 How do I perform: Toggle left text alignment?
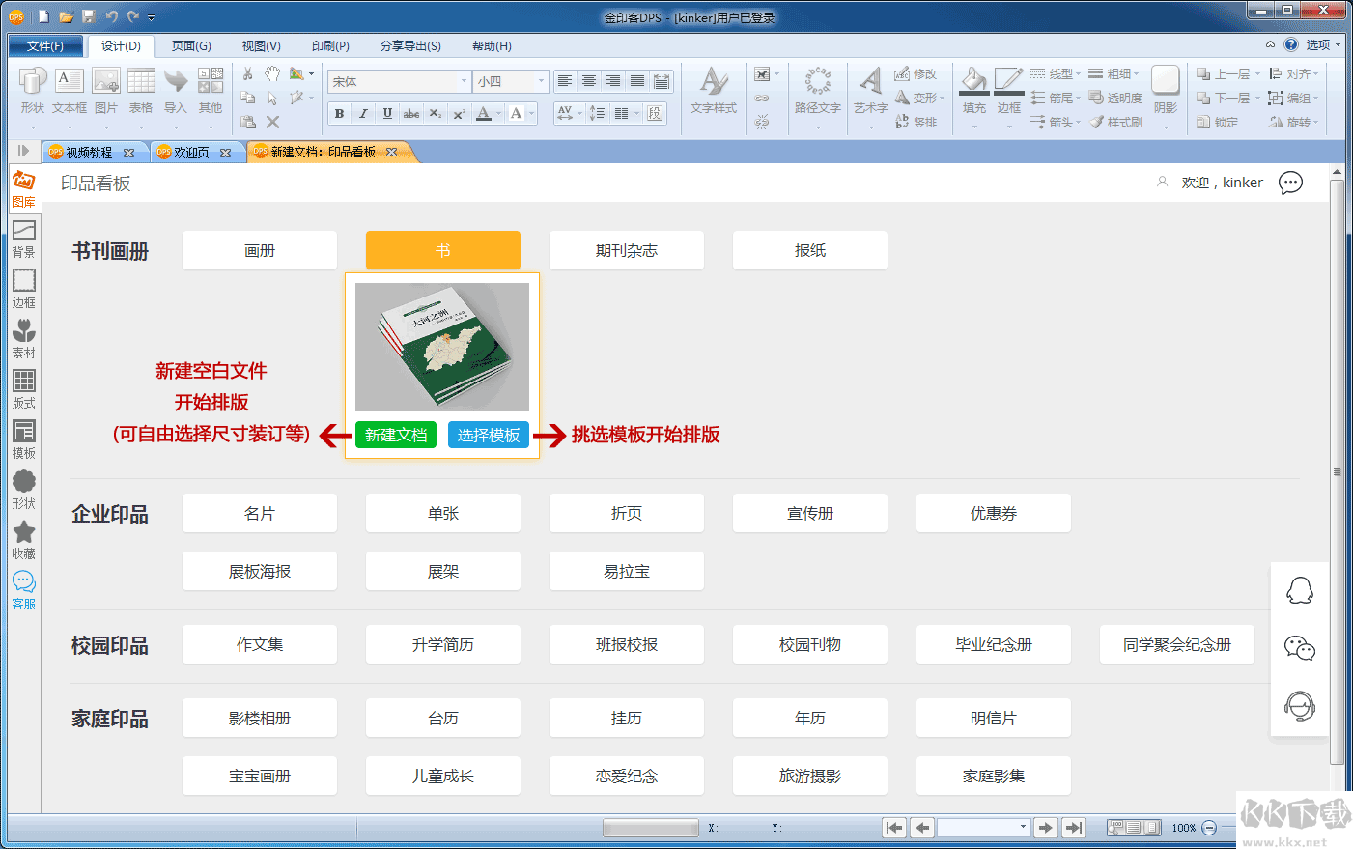pos(565,81)
